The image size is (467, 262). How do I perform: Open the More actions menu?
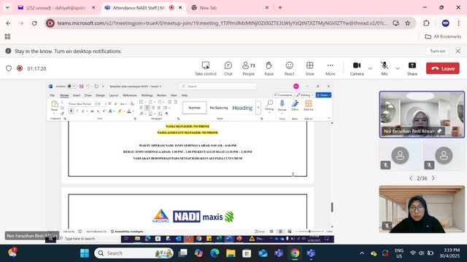pyautogui.click(x=330, y=68)
